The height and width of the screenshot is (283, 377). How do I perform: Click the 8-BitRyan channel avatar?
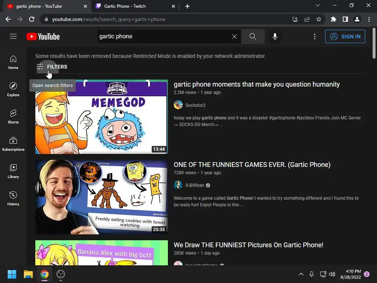[x=178, y=185]
